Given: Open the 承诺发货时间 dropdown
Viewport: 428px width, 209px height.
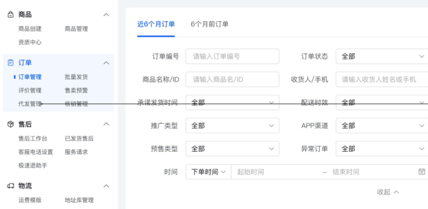Looking at the screenshot, I should coord(232,102).
